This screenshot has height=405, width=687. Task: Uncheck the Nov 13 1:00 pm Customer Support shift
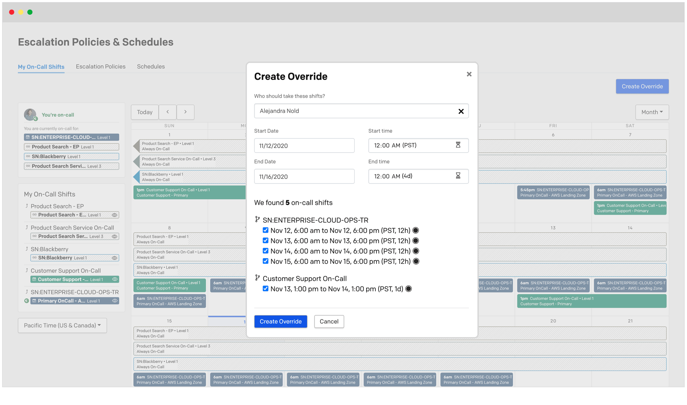pyautogui.click(x=265, y=289)
